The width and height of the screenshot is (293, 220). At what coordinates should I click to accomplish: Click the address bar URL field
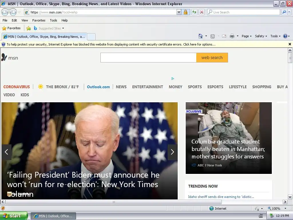[100, 12]
